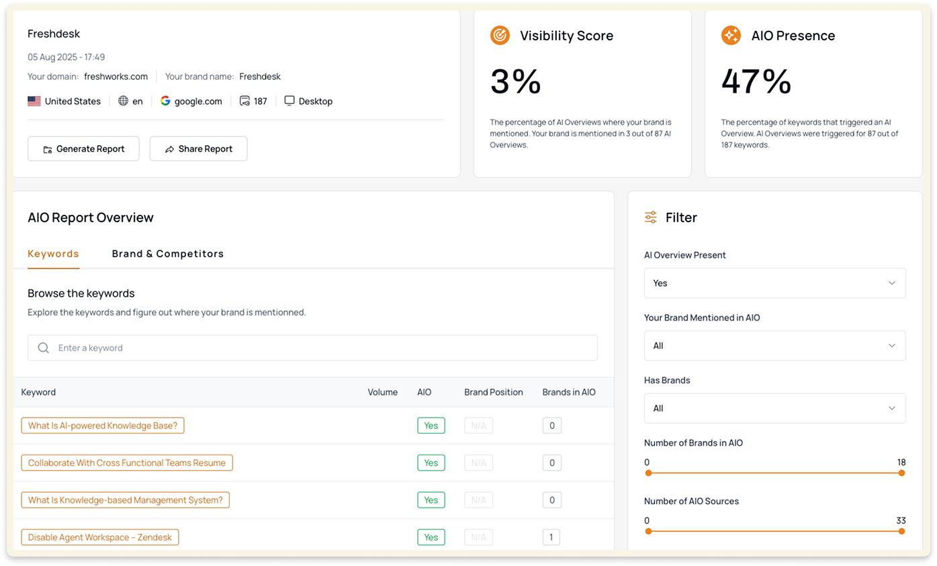Click the Keyword column header
The height and width of the screenshot is (566, 937).
point(38,392)
